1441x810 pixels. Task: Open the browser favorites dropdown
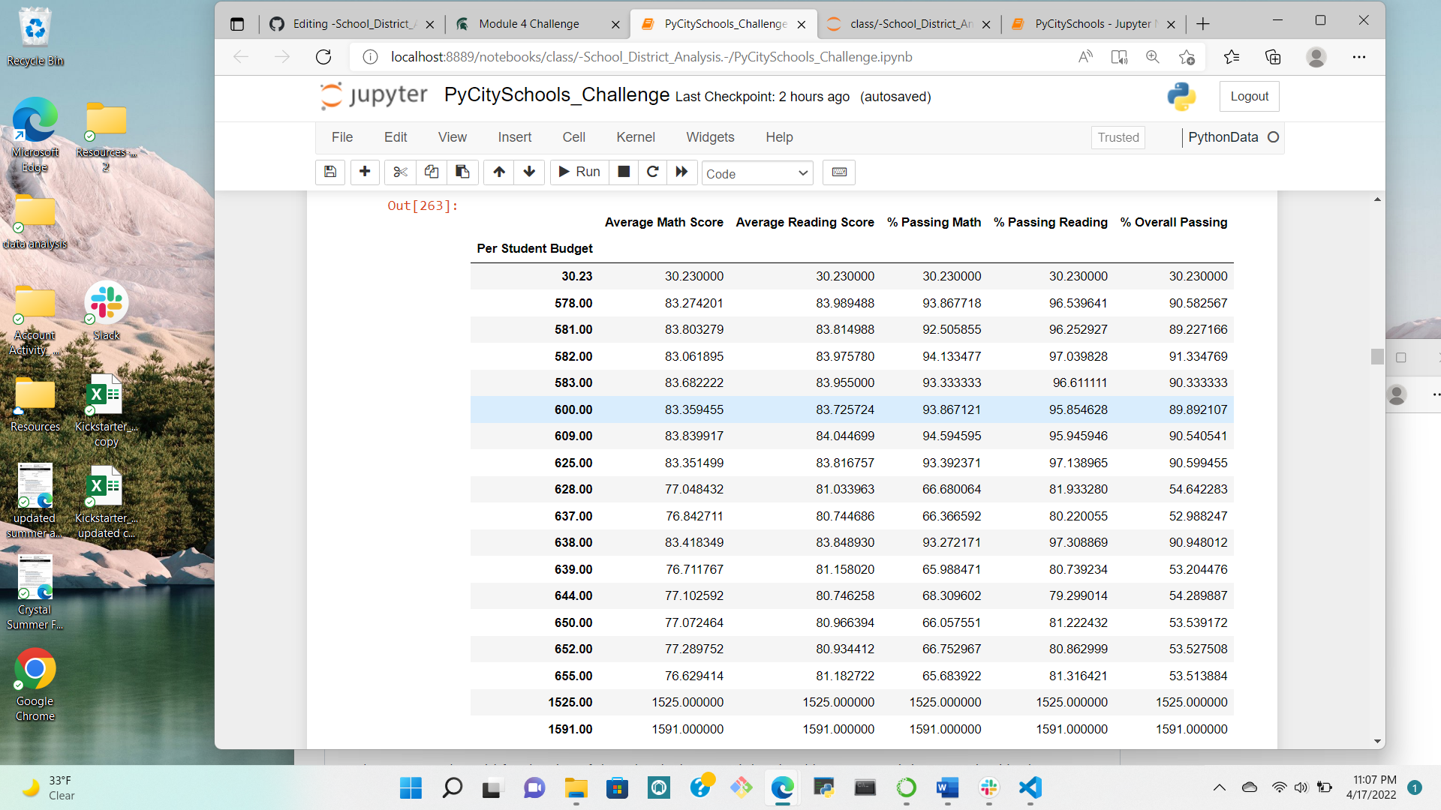point(1232,56)
